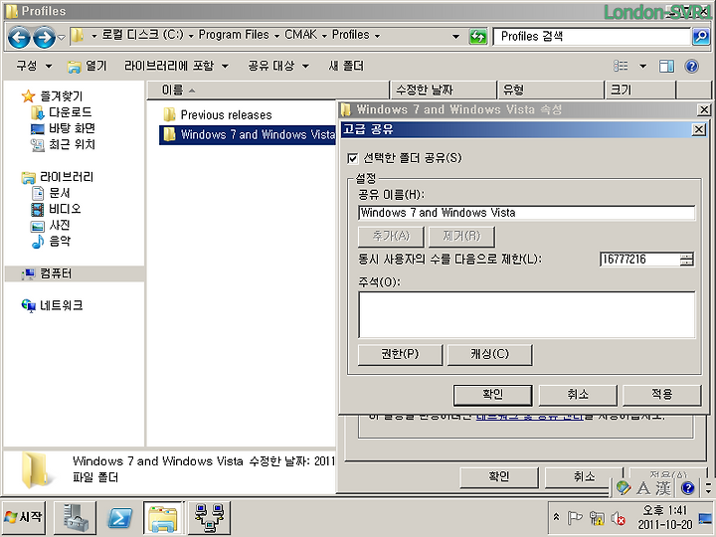Toggle 선택한 폴더 공유 checkbox
Image resolution: width=716 pixels, height=537 pixels.
352,158
